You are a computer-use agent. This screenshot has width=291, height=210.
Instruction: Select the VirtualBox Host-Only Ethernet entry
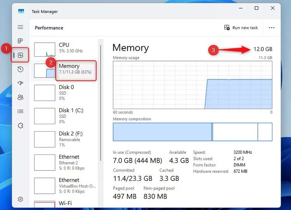(x=66, y=186)
